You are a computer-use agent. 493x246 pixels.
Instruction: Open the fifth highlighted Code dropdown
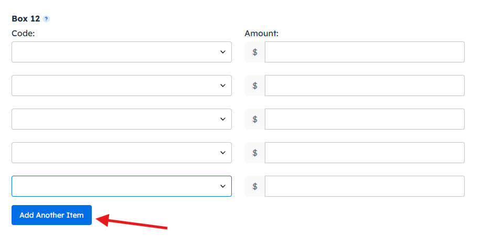121,186
